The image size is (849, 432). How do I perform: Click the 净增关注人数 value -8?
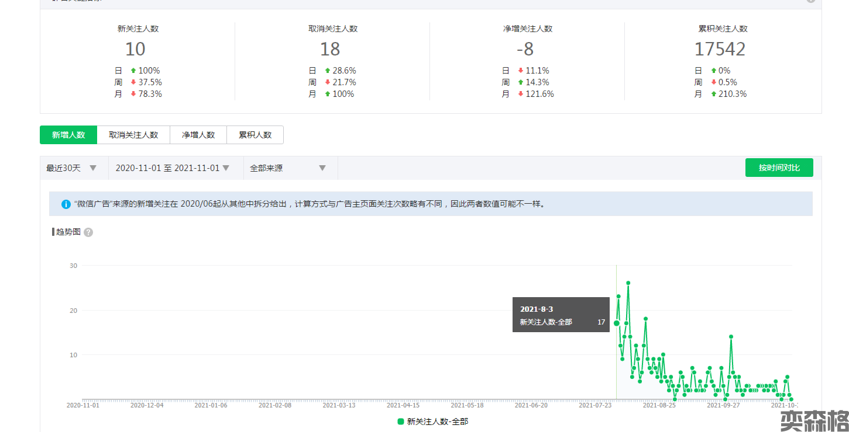[525, 49]
